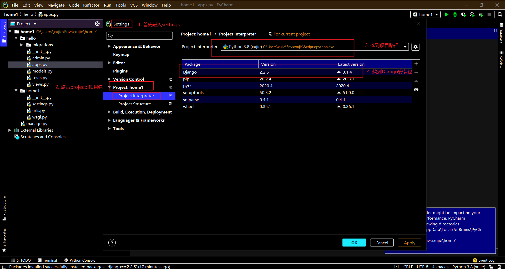505x269 pixels.
Task: Open Event Log in status bar
Action: [x=483, y=260]
